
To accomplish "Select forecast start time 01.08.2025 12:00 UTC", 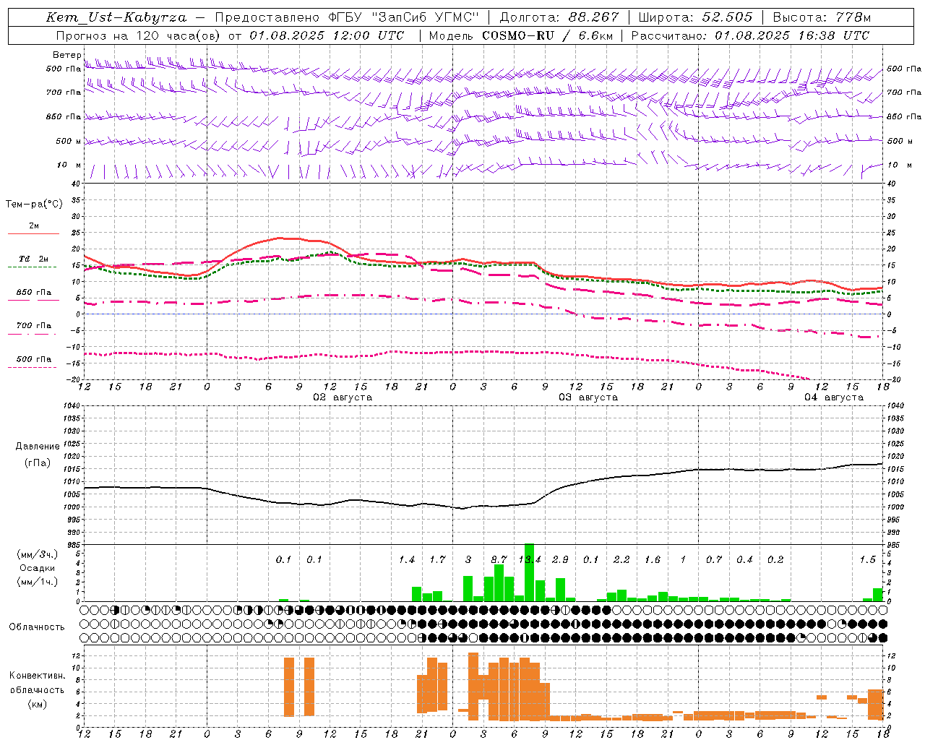I will tap(327, 35).
